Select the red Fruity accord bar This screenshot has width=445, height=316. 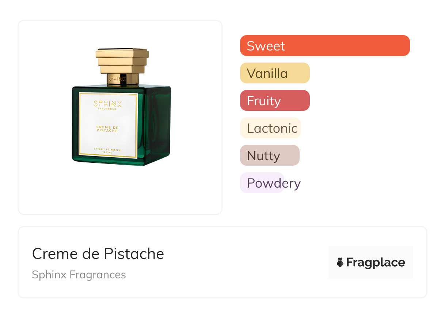pos(274,101)
